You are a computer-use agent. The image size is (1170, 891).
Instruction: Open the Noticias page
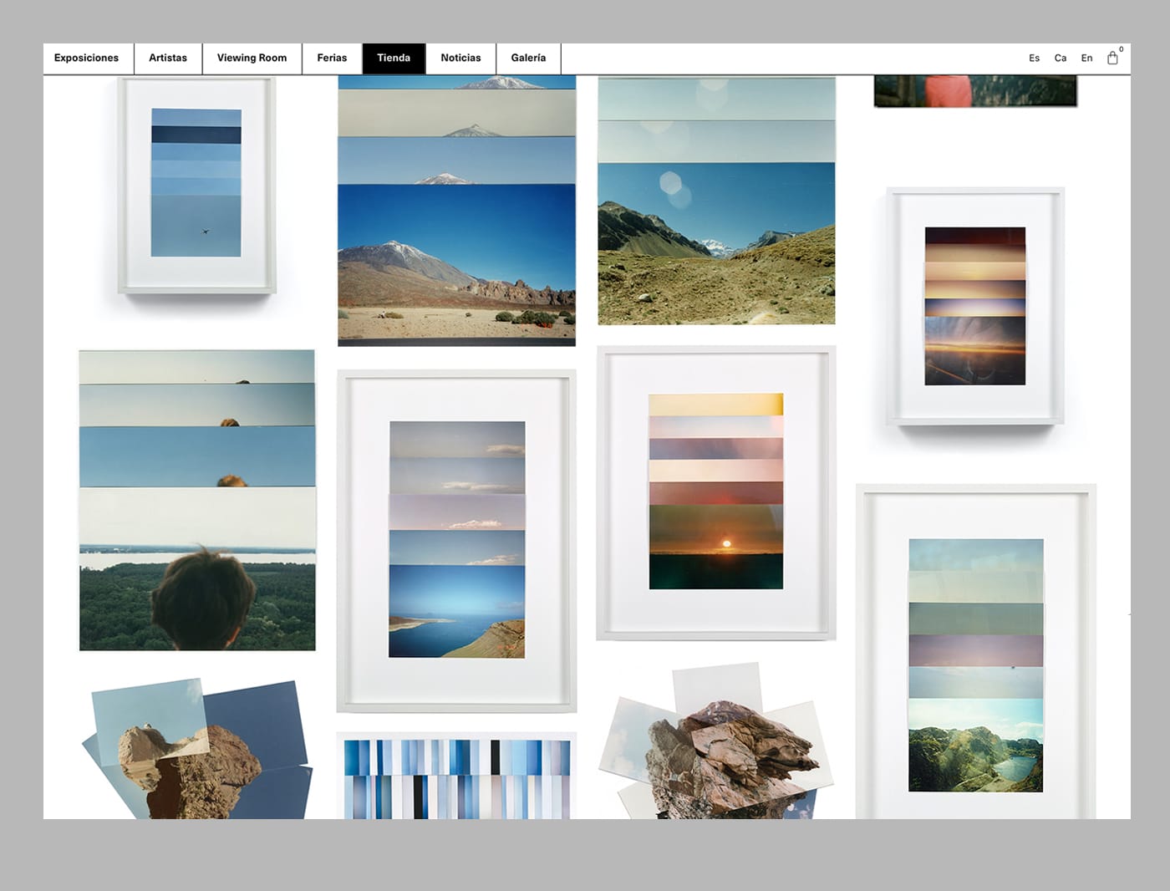point(460,58)
